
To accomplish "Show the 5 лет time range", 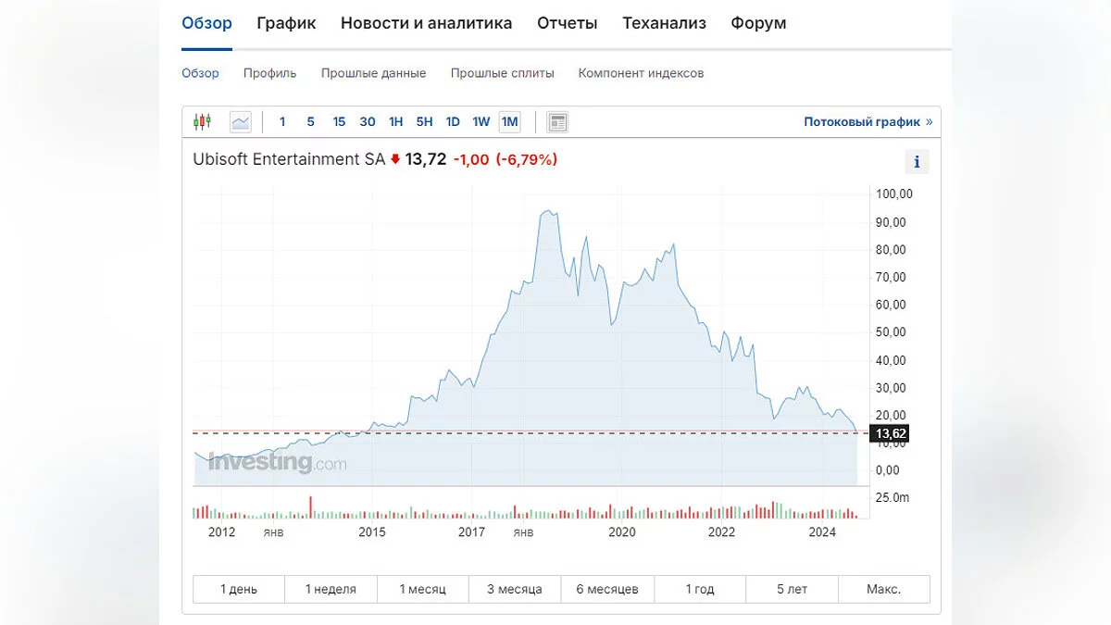I will coord(792,589).
